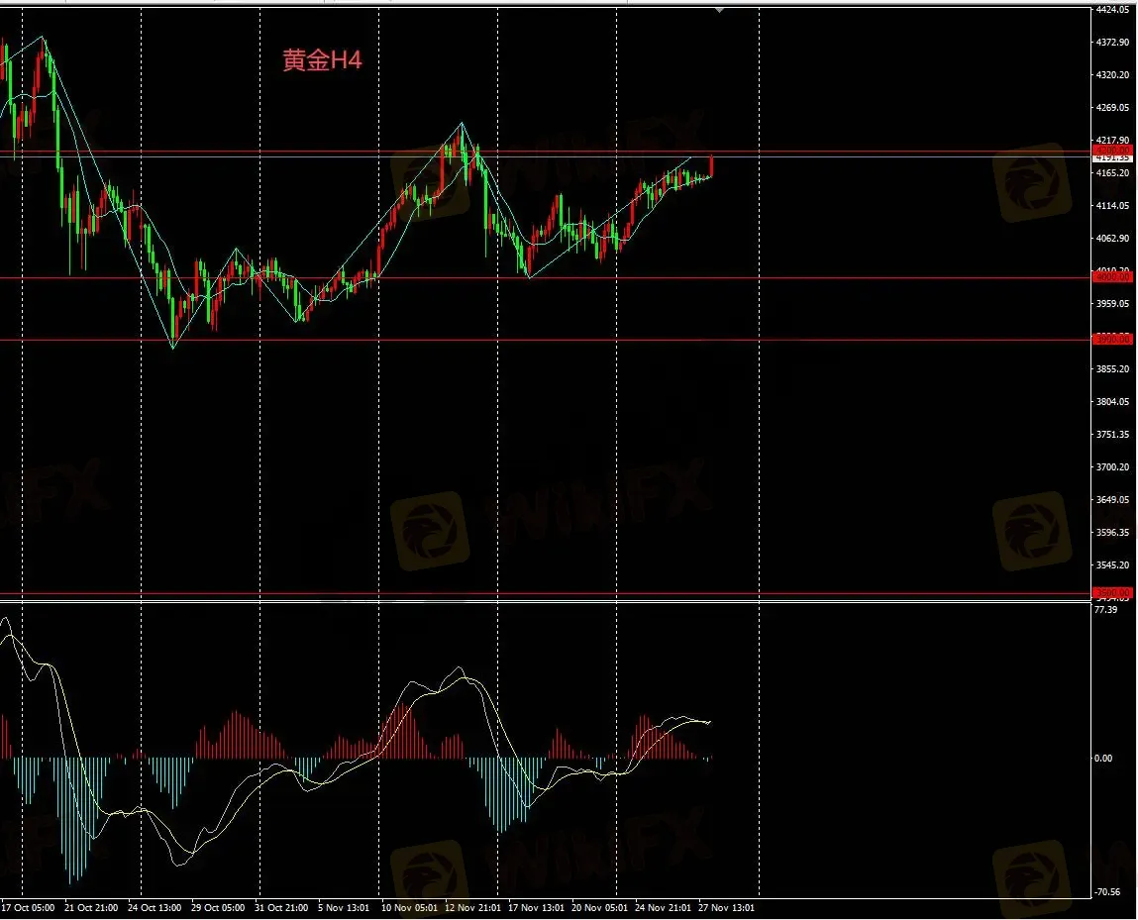Click the 5 Nov 13:01 time label
1138x920 pixels.
coord(344,908)
